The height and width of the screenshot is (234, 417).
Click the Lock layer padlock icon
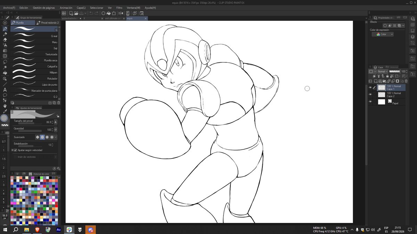pyautogui.click(x=387, y=76)
